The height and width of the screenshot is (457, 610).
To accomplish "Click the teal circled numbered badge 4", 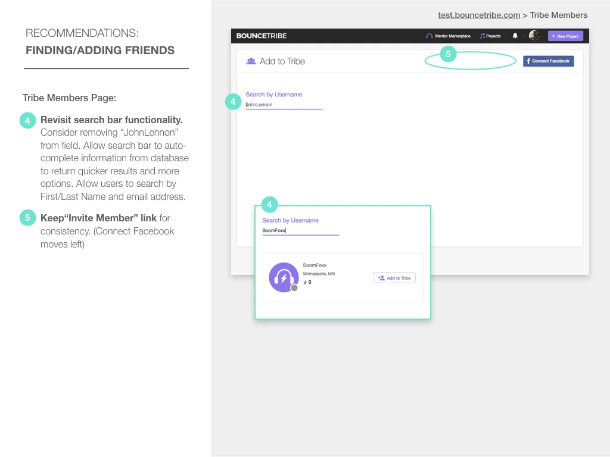I will coord(233,102).
